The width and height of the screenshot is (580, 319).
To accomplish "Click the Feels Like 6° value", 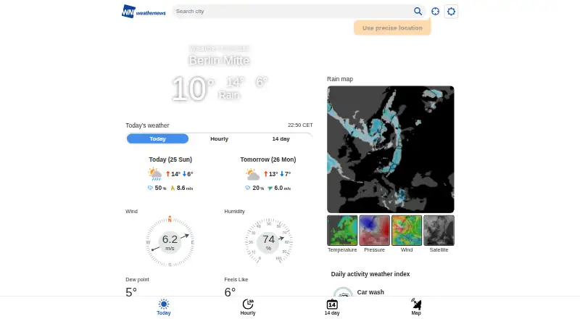I will (x=230, y=291).
